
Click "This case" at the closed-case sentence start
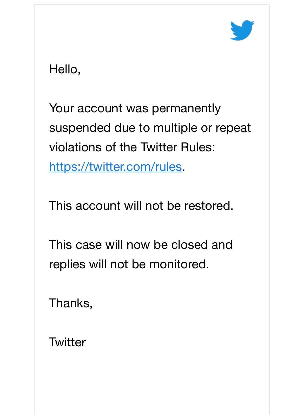click(x=75, y=245)
